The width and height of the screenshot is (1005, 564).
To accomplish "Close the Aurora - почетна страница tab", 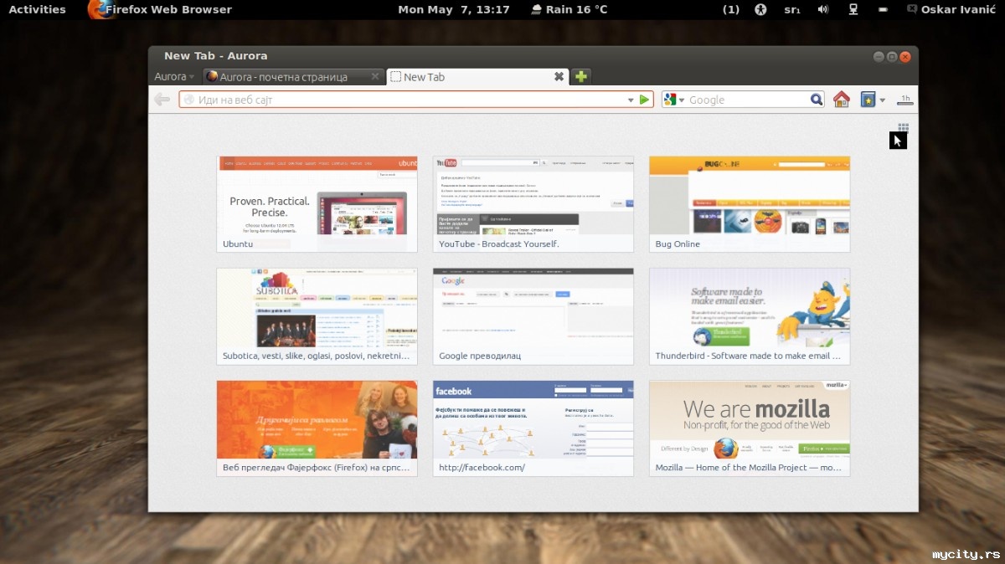I will (x=375, y=77).
